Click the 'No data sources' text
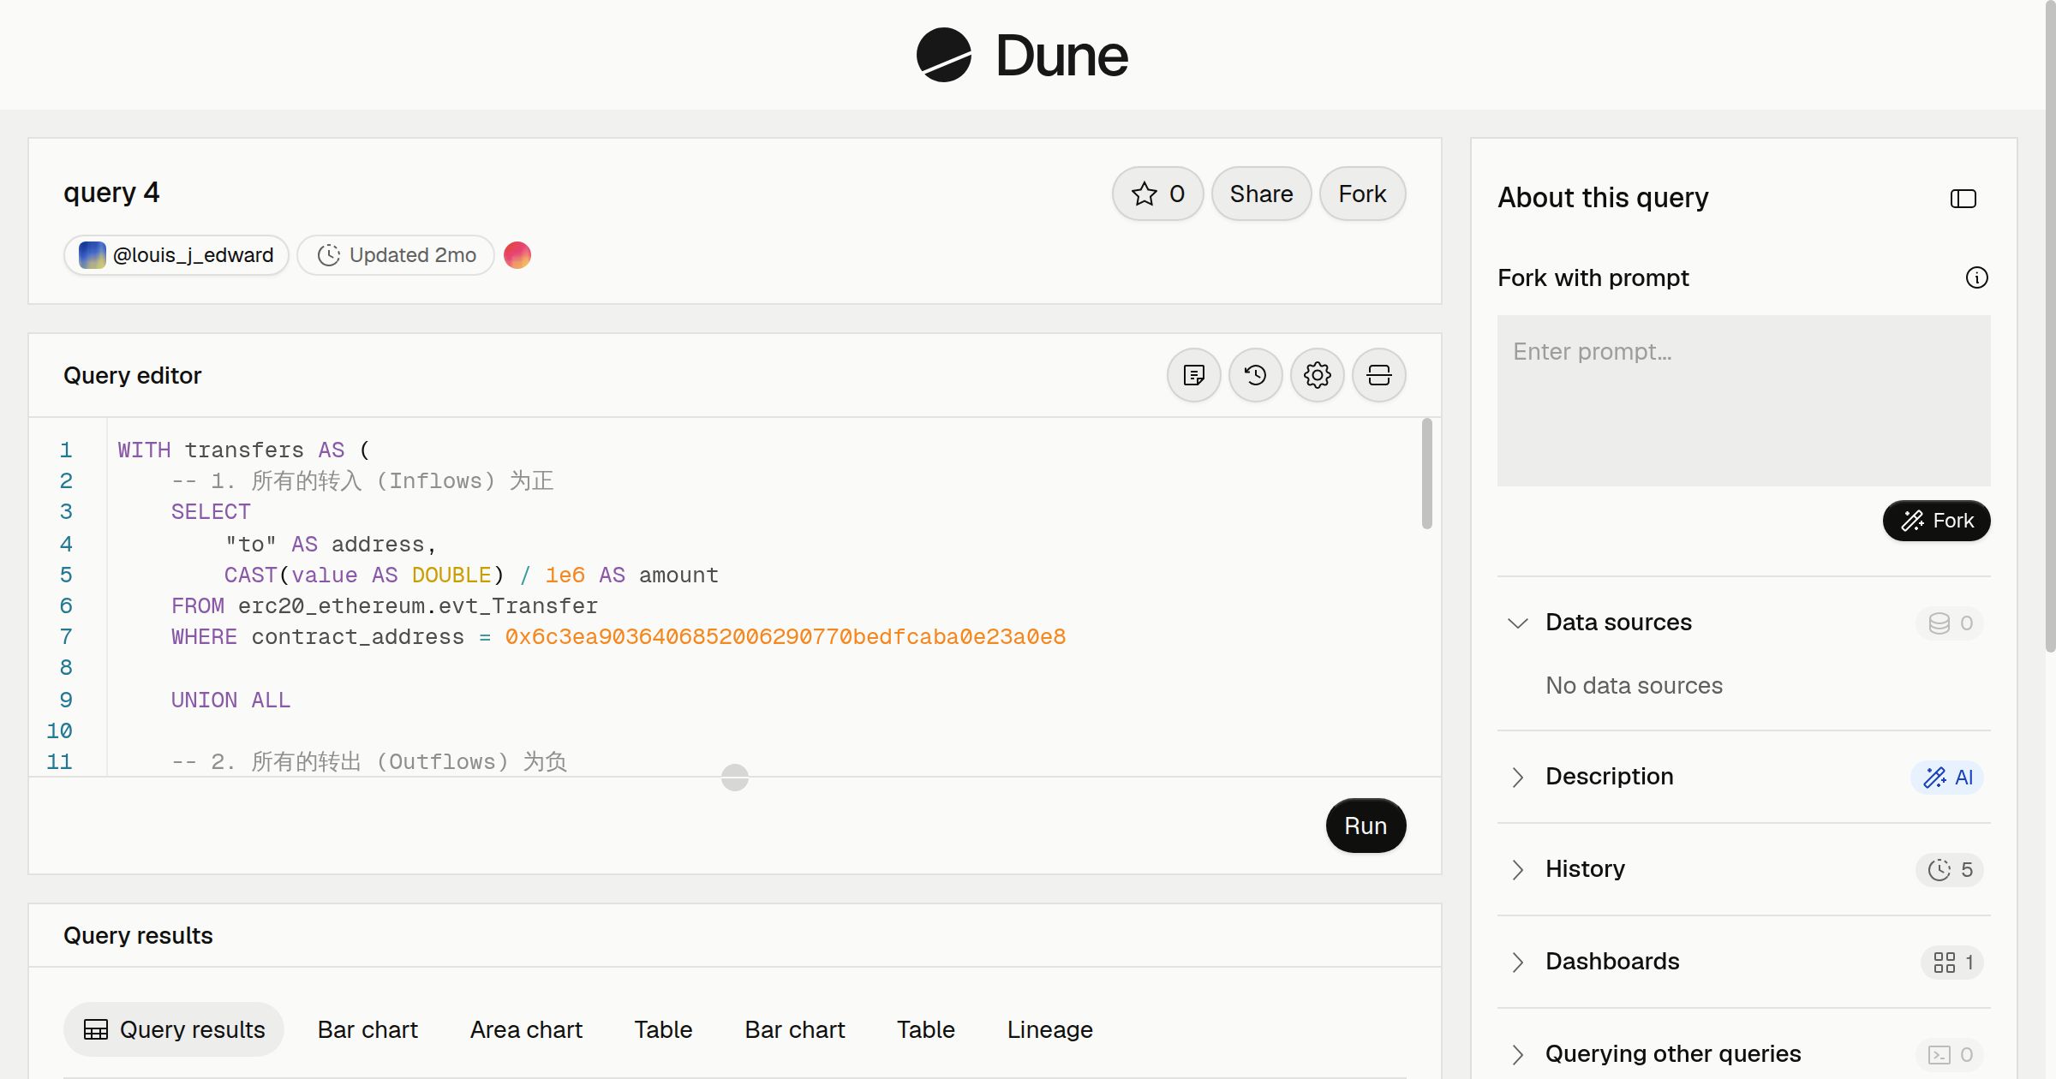Screen dimensions: 2056x1079 1634,685
